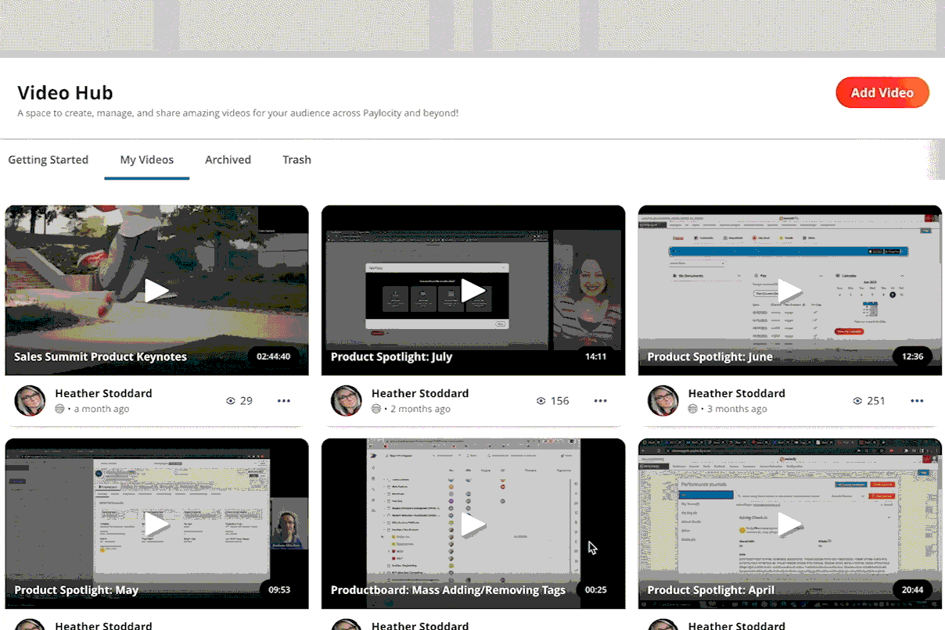Click the 02:44:40 duration badge
The height and width of the screenshot is (630, 945).
click(274, 356)
